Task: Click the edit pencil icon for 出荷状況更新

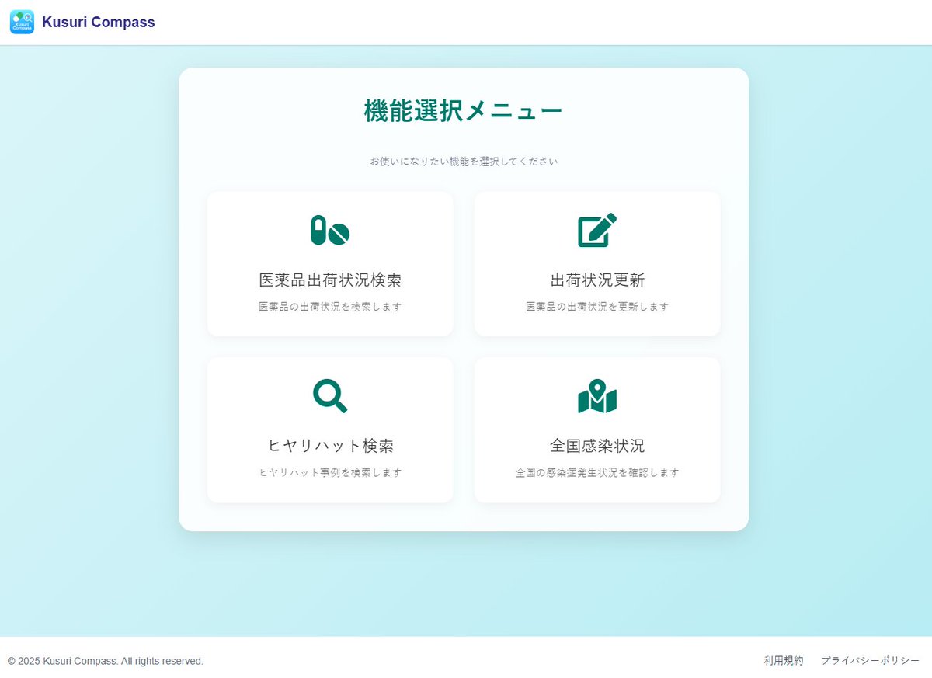Action: (x=597, y=231)
